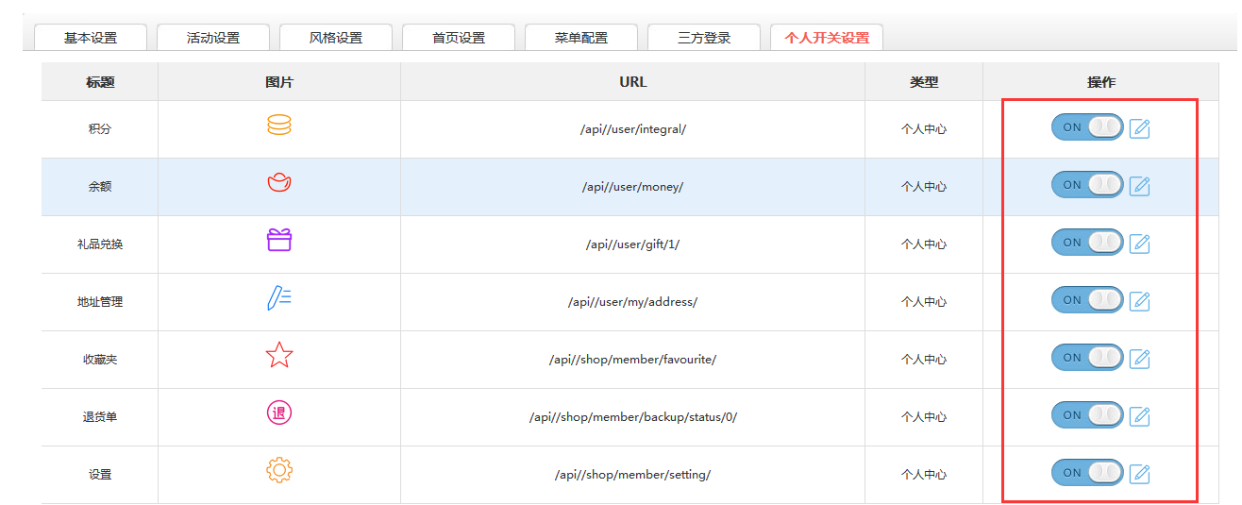Click the red star favourites icon
Image resolution: width=1242 pixels, height=505 pixels.
click(x=279, y=356)
